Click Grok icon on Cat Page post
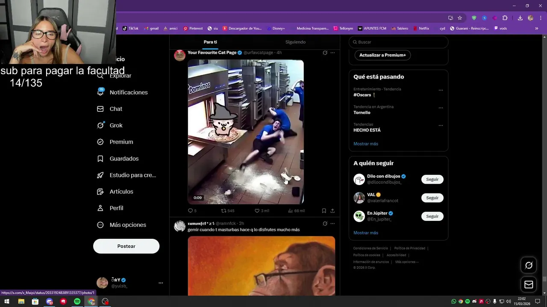This screenshot has height=307, width=547. point(325,53)
